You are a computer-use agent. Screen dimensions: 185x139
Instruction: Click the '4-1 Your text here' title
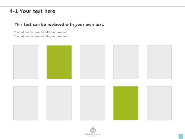(32, 11)
